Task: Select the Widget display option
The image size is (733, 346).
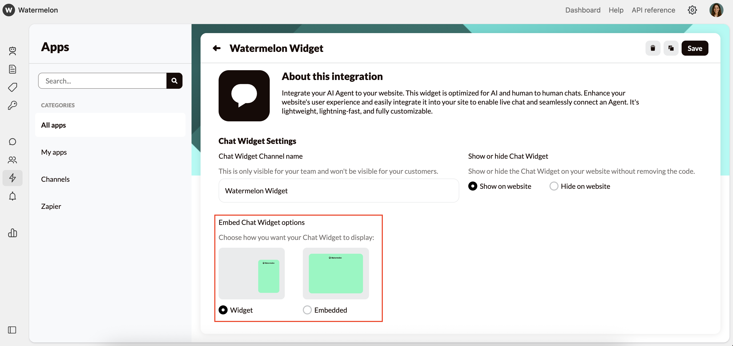Action: pos(223,310)
